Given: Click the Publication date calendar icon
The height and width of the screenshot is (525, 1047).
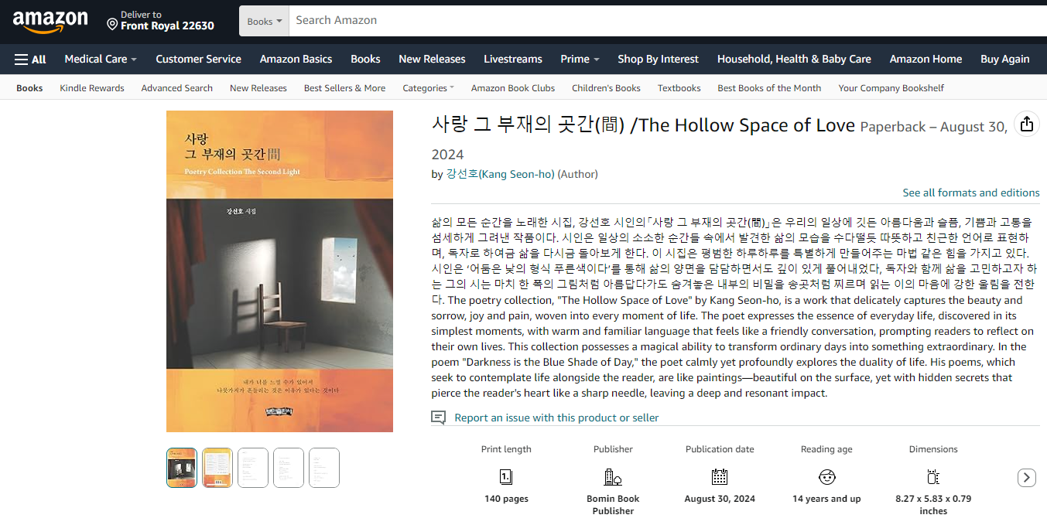Looking at the screenshot, I should (x=720, y=476).
